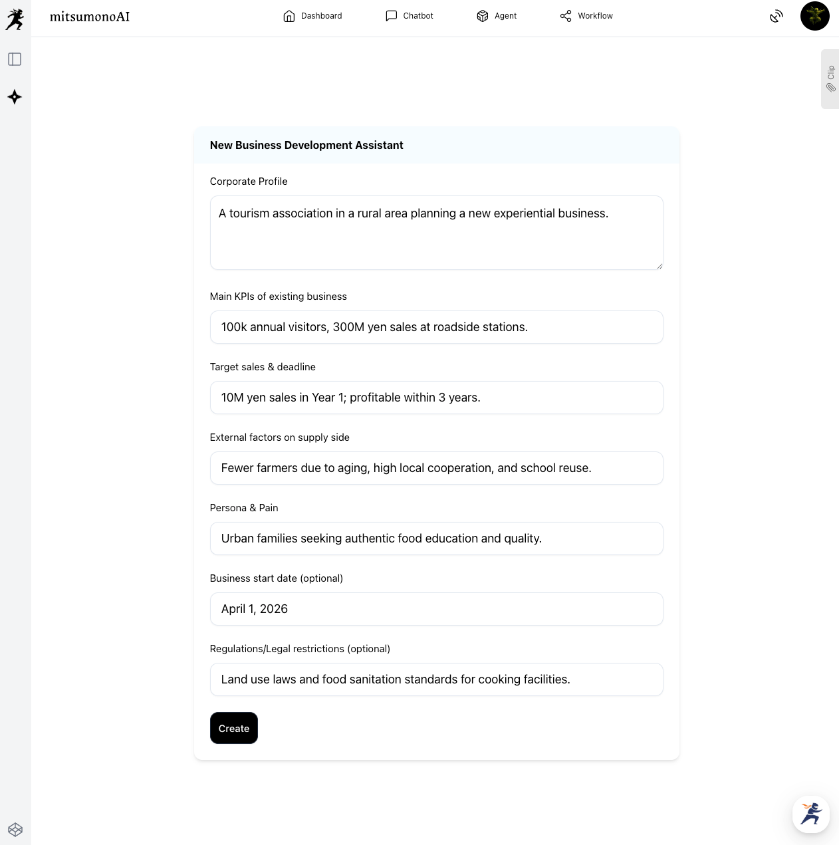Open the floating ninja assistant button
Image resolution: width=839 pixels, height=845 pixels.
click(810, 814)
